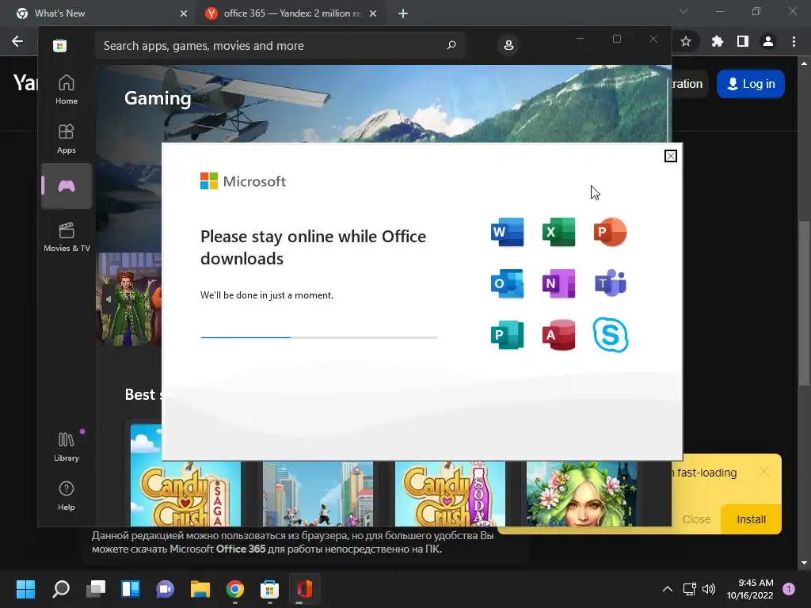This screenshot has width=811, height=608.
Task: Open taskbar Search
Action: pyautogui.click(x=61, y=589)
